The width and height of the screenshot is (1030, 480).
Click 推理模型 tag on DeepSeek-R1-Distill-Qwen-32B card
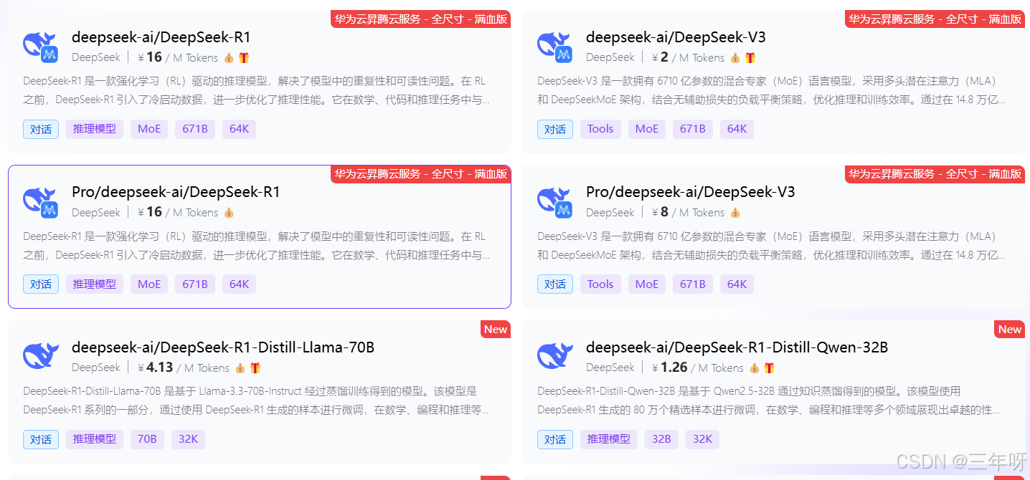click(609, 439)
